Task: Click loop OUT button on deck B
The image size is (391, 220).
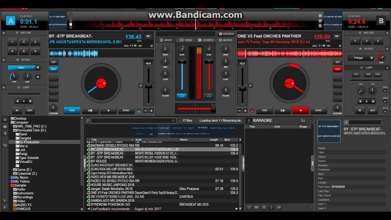Action: coord(372,110)
